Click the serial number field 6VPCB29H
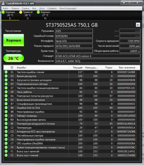The width and height of the screenshot is (144, 165). coord(74,36)
